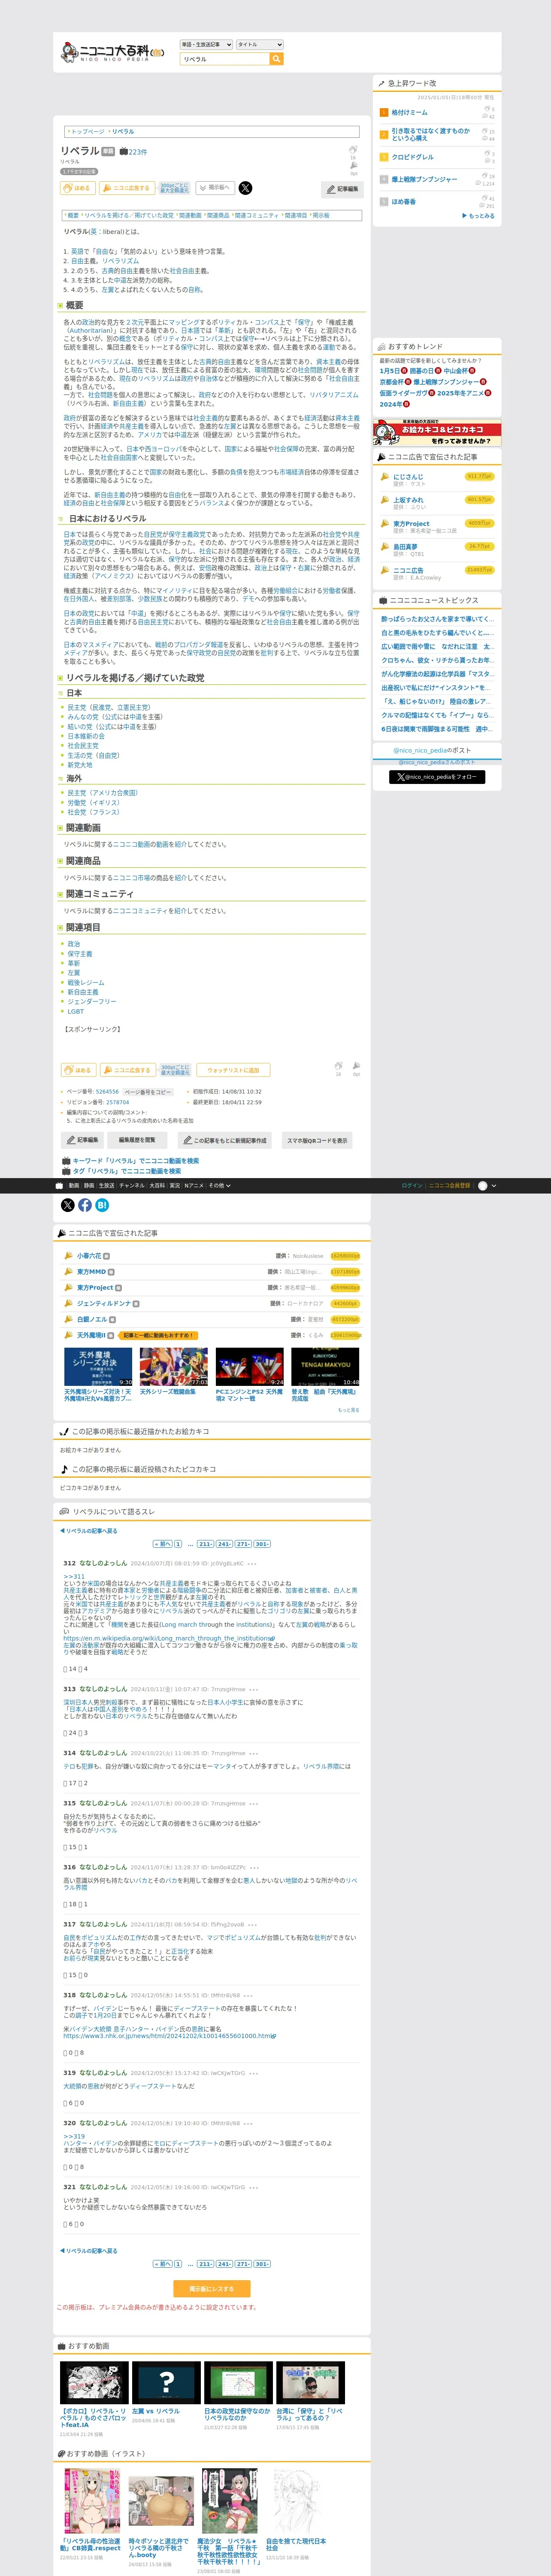Open the 動画 tab in the black bar
Viewport: 551px width, 2576px height.
[73, 1186]
